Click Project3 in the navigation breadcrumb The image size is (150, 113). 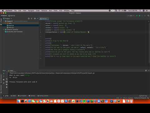[x=4, y=16]
